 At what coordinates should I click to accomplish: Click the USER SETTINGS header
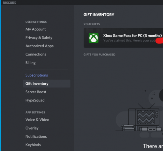[x=36, y=22]
